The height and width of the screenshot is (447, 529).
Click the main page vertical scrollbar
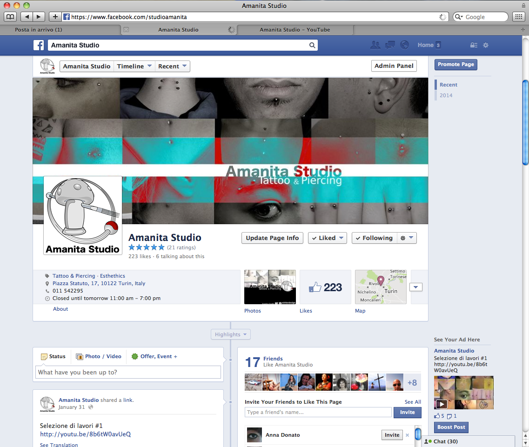click(525, 123)
